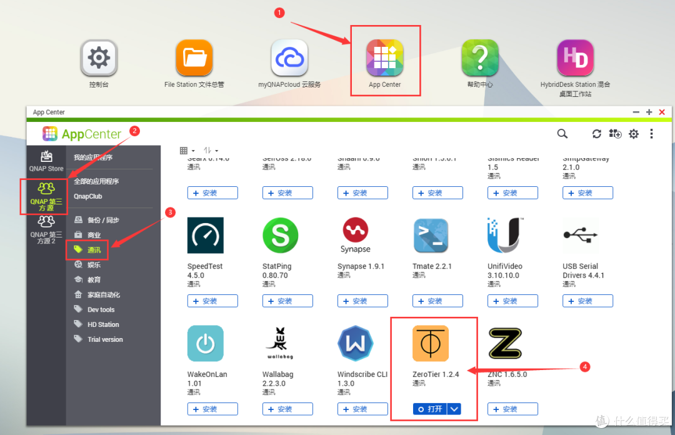Install Tmate 2.2.1

437,301
